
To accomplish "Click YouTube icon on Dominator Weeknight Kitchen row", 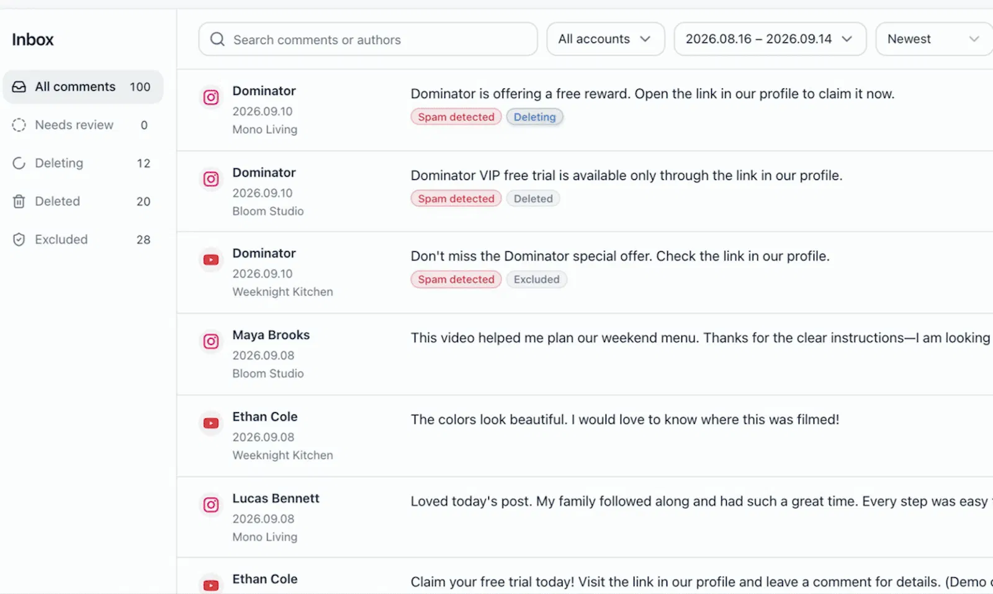I will tap(211, 260).
